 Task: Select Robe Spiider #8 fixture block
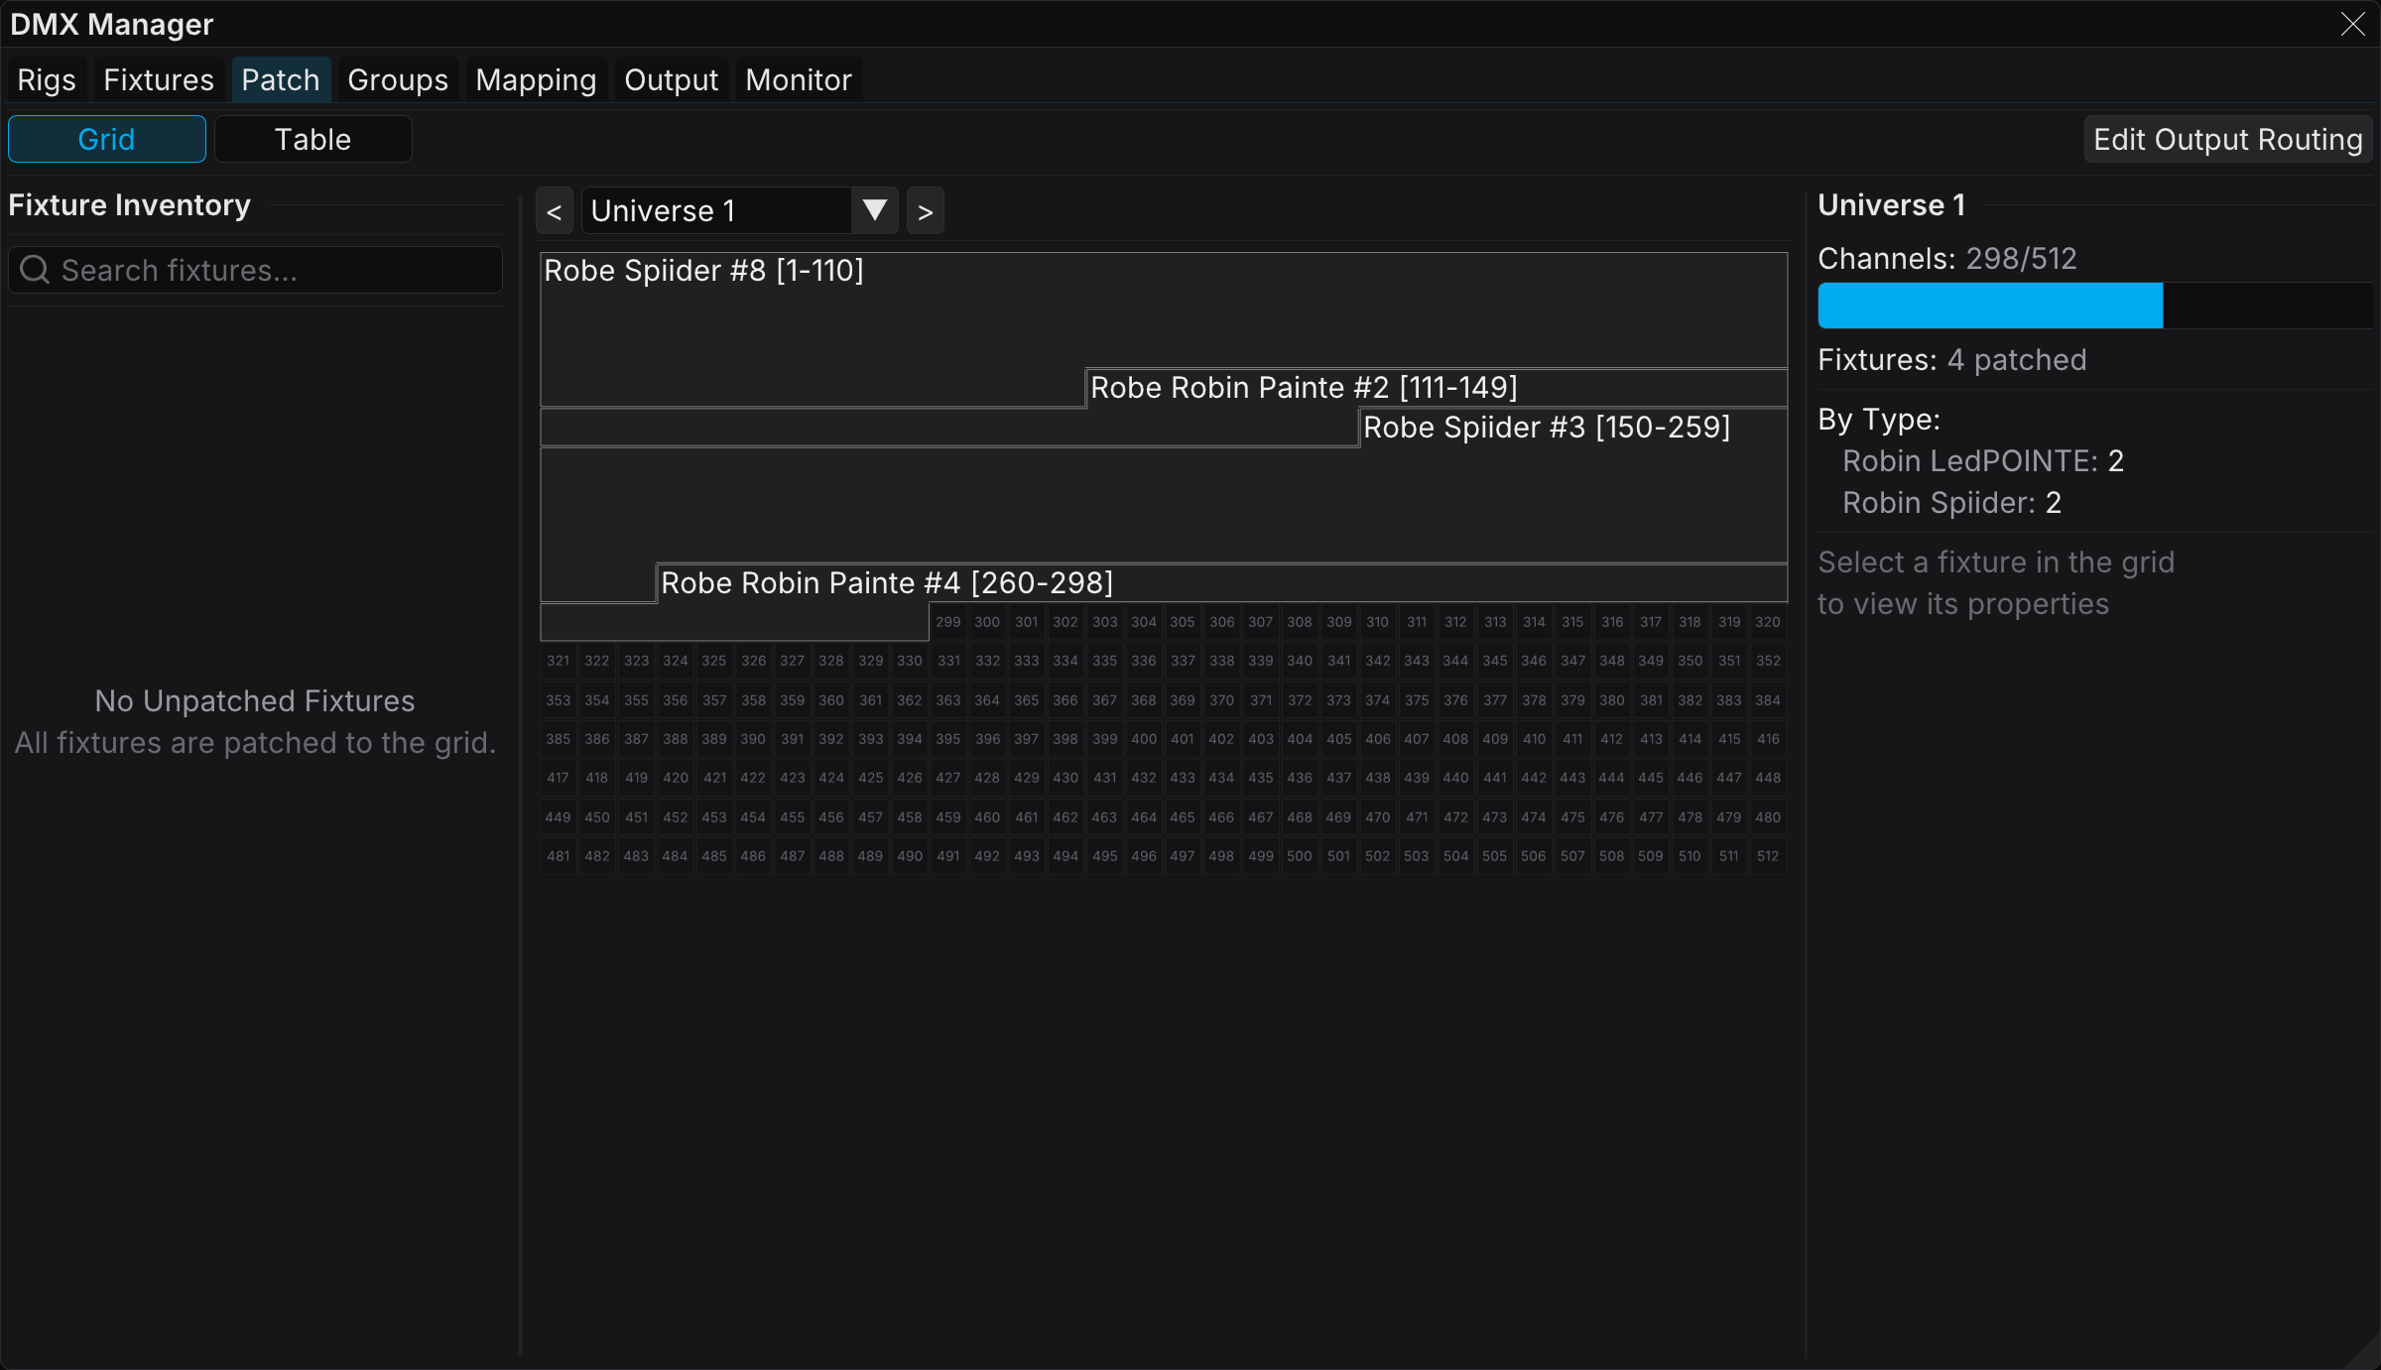1164,310
